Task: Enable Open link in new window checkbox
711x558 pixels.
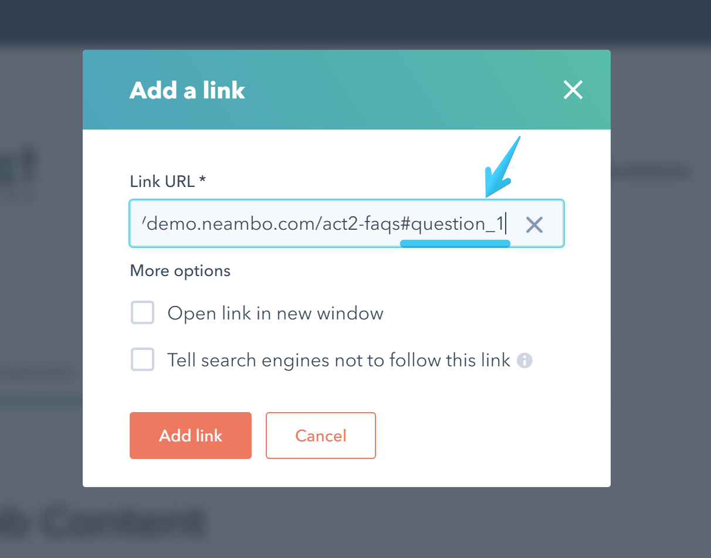Action: (x=143, y=313)
